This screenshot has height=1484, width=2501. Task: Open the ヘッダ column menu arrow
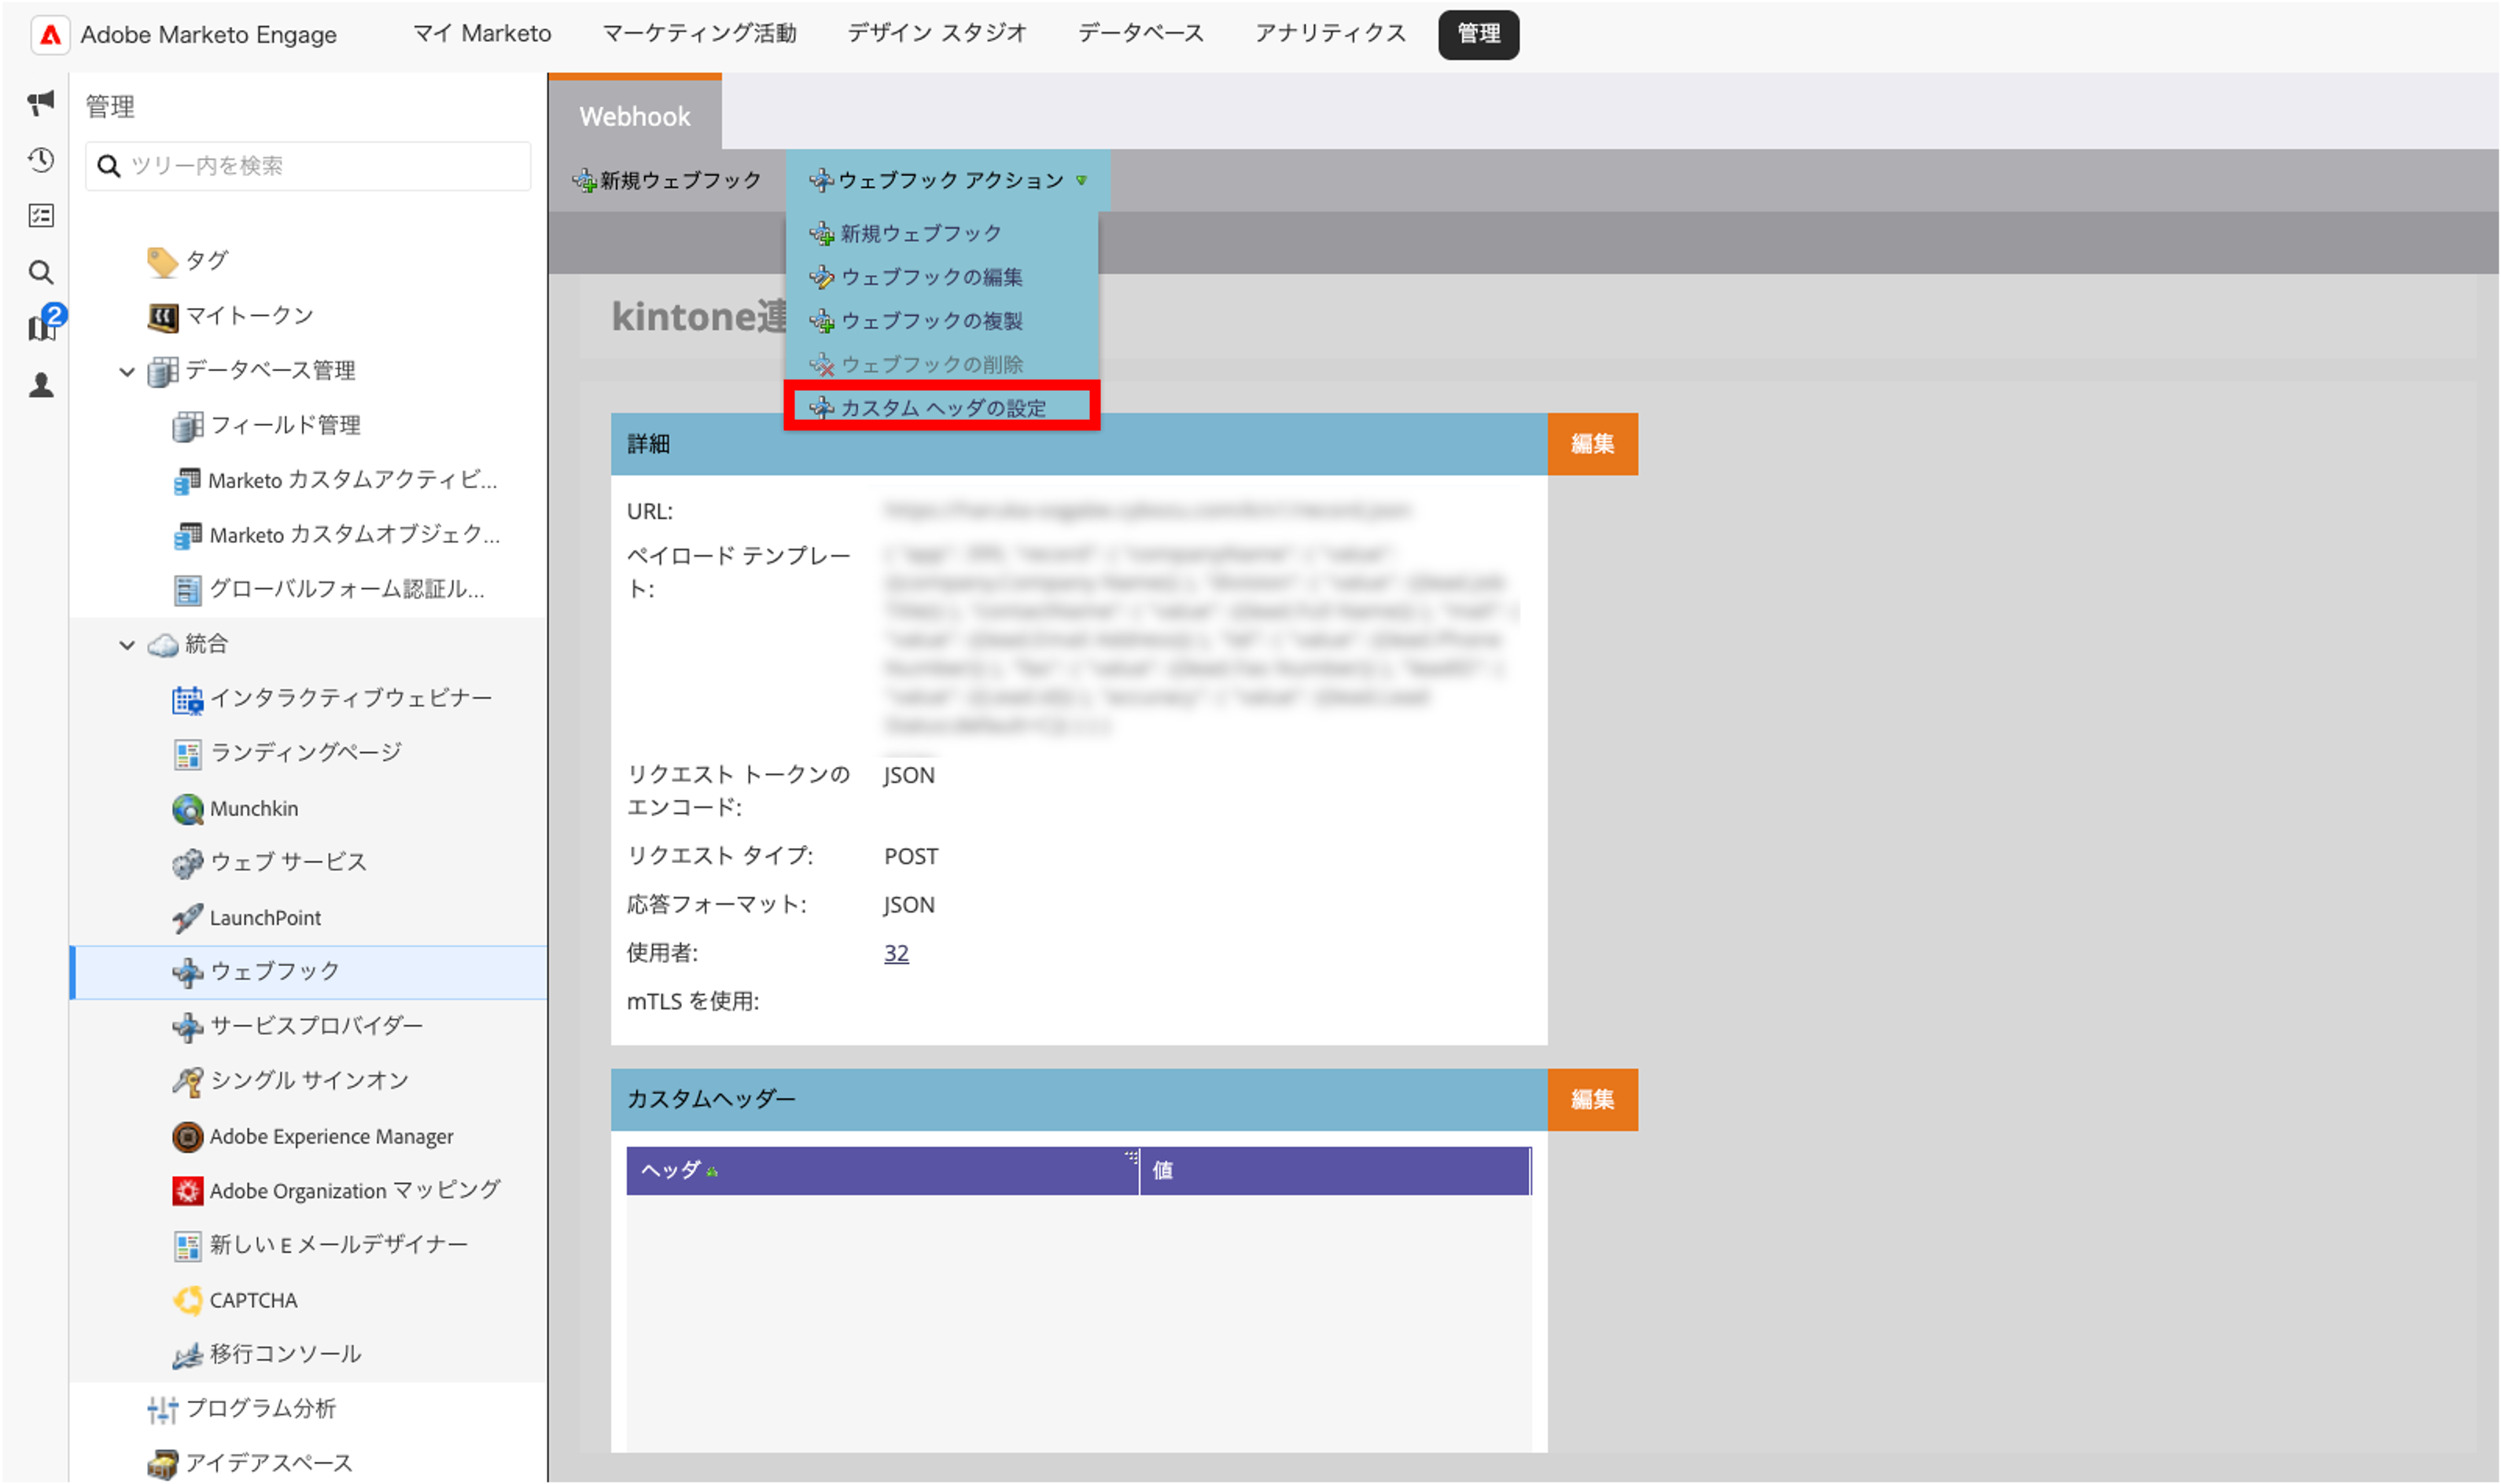point(1130,1158)
